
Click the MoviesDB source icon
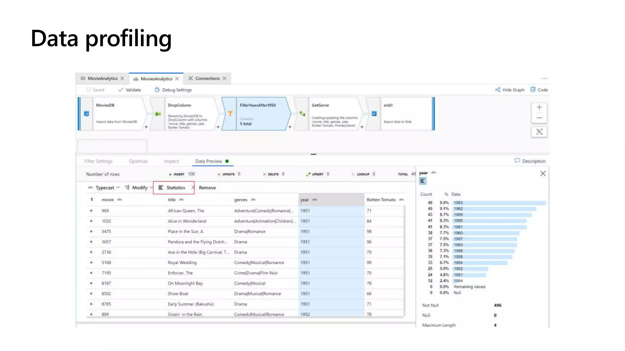[87, 114]
